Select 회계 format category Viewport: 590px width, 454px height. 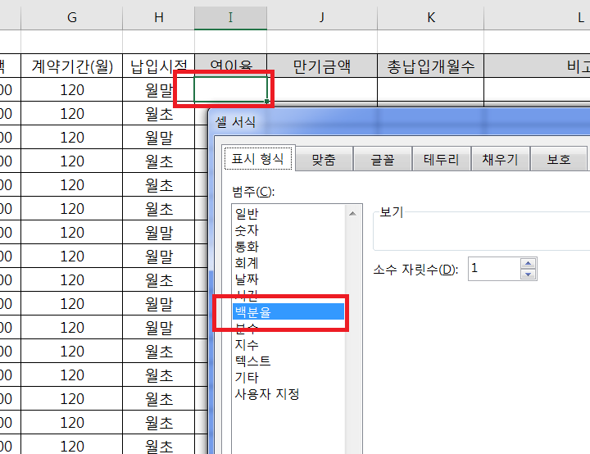(x=245, y=263)
